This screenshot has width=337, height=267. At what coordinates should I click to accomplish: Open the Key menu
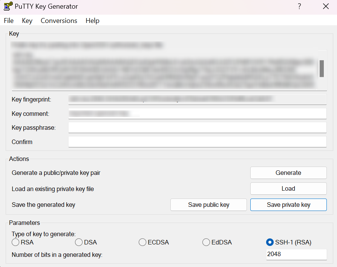(x=27, y=21)
